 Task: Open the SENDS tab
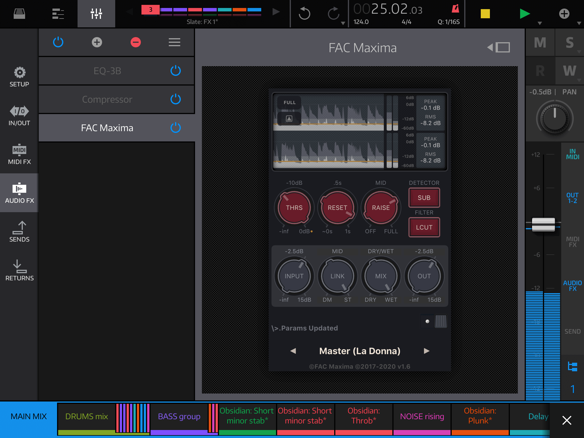tap(19, 232)
